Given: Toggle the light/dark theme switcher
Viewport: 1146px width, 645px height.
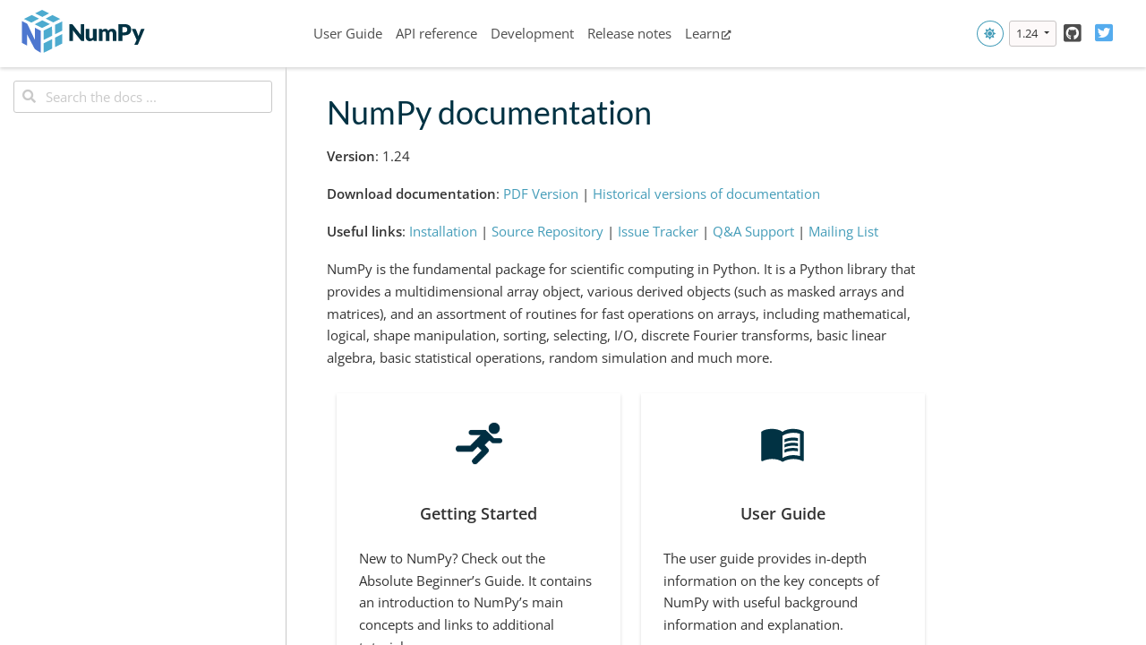Looking at the screenshot, I should pyautogui.click(x=989, y=33).
